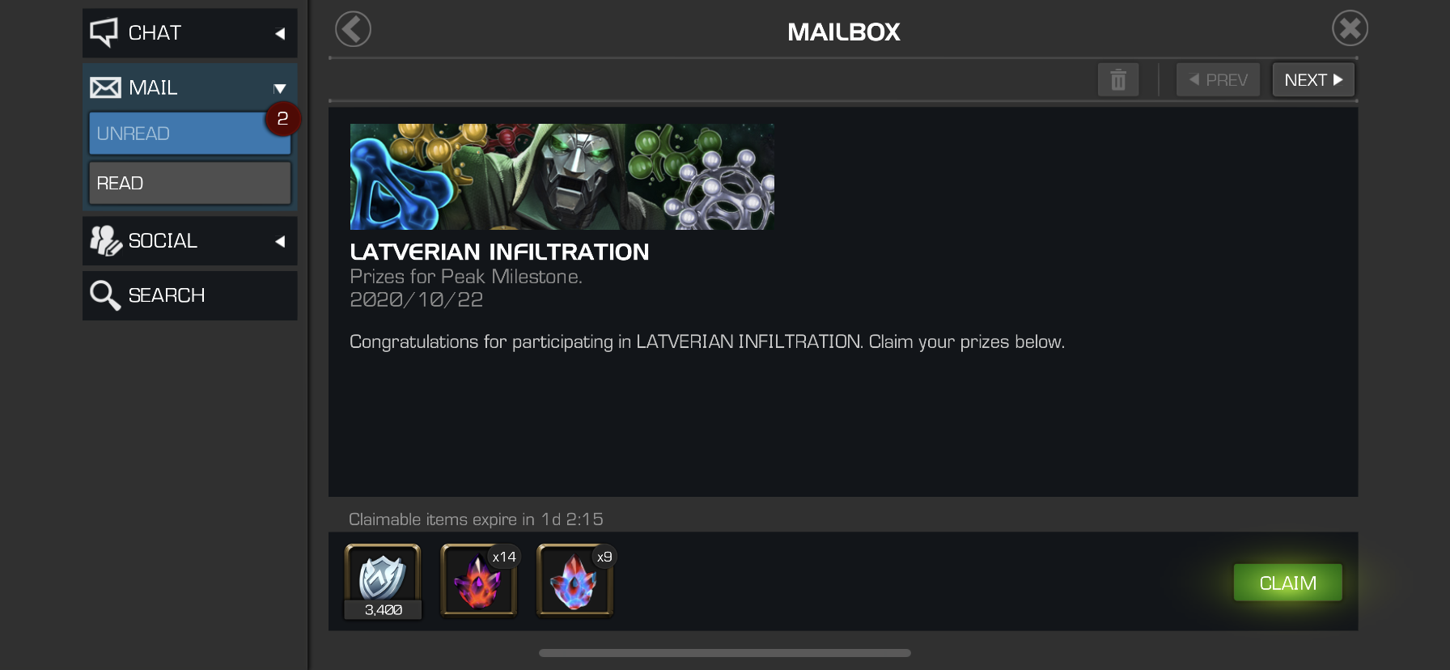This screenshot has width=1450, height=670.
Task: Click the back arrow circle icon
Action: click(353, 30)
